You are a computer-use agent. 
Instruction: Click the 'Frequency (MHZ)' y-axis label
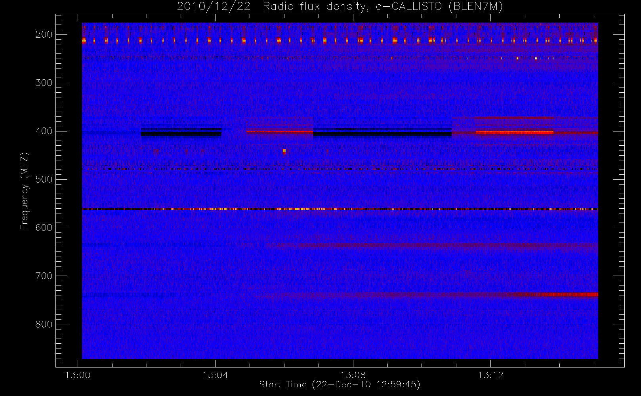[x=25, y=191]
